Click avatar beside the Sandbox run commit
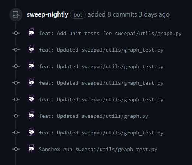This screenshot has width=192, height=165. tap(32, 148)
